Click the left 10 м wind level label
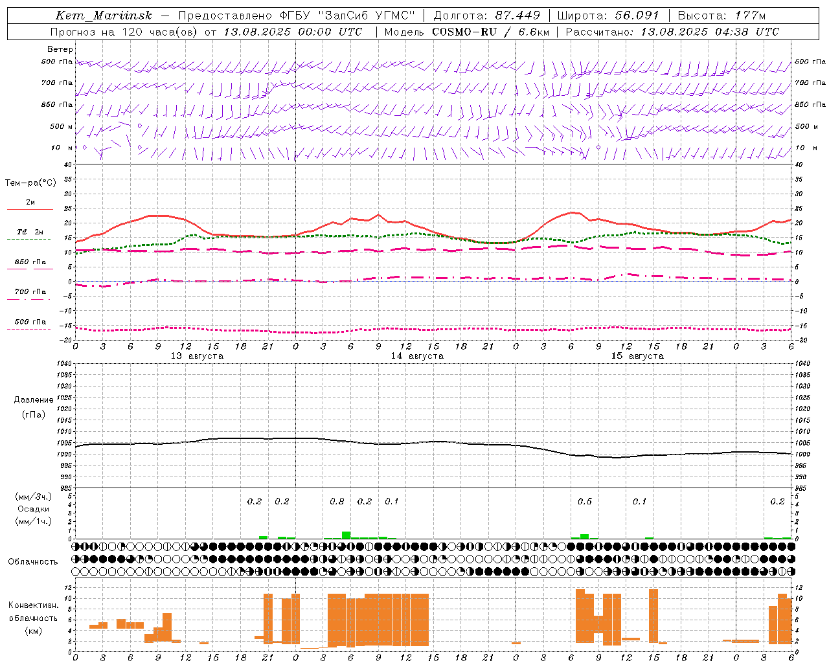The width and height of the screenshot is (829, 663). [x=62, y=148]
